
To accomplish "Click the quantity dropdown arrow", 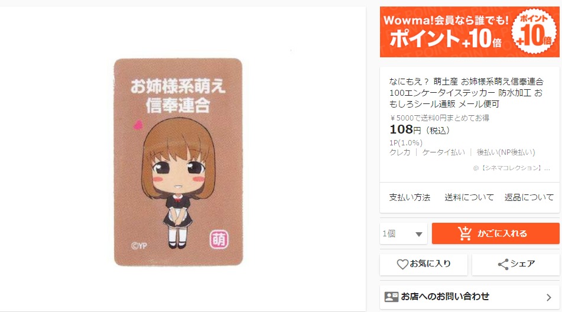I will (418, 234).
